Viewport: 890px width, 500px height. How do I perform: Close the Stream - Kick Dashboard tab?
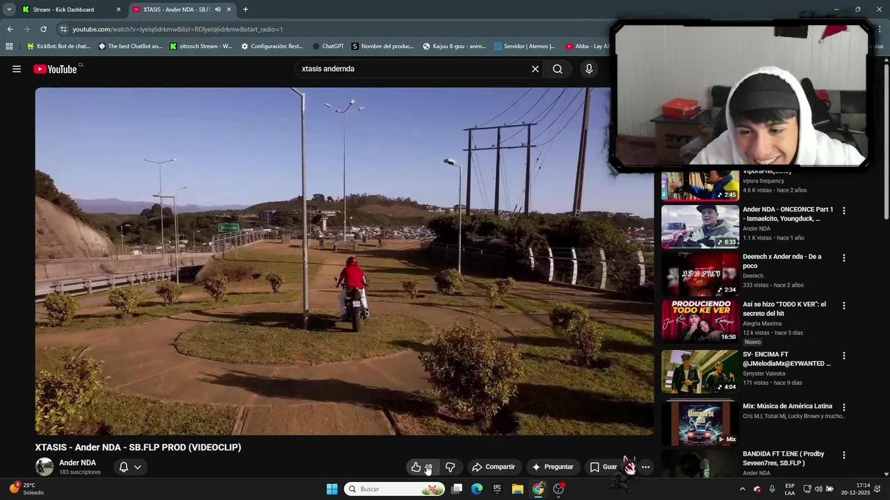(118, 10)
